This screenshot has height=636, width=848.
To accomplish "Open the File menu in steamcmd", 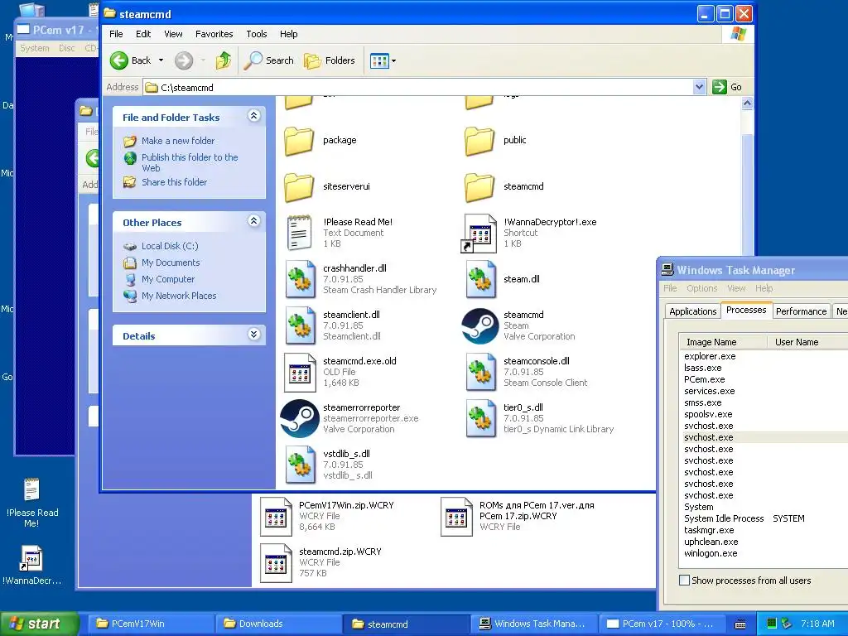I will (x=116, y=34).
